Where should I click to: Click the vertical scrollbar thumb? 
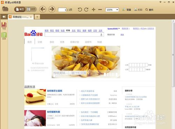pyautogui.click(x=173, y=55)
